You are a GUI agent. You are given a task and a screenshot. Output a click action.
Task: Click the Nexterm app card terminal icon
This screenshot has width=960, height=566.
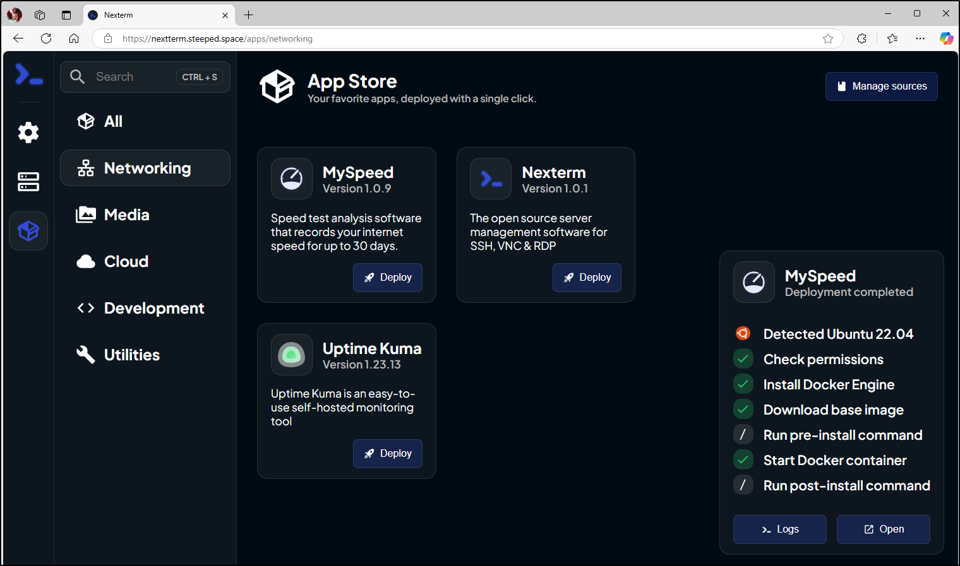pos(491,179)
